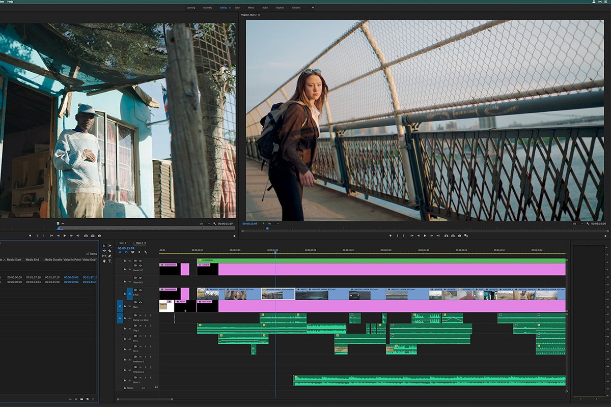Step forward one frame in Program monitor
611x407 pixels.
pyautogui.click(x=431, y=235)
